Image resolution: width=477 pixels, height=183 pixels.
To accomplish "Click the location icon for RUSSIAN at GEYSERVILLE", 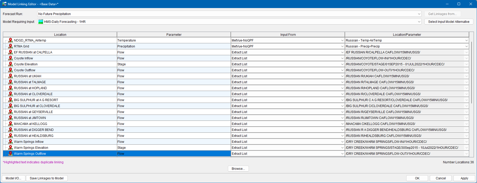I will pyautogui.click(x=10, y=112).
